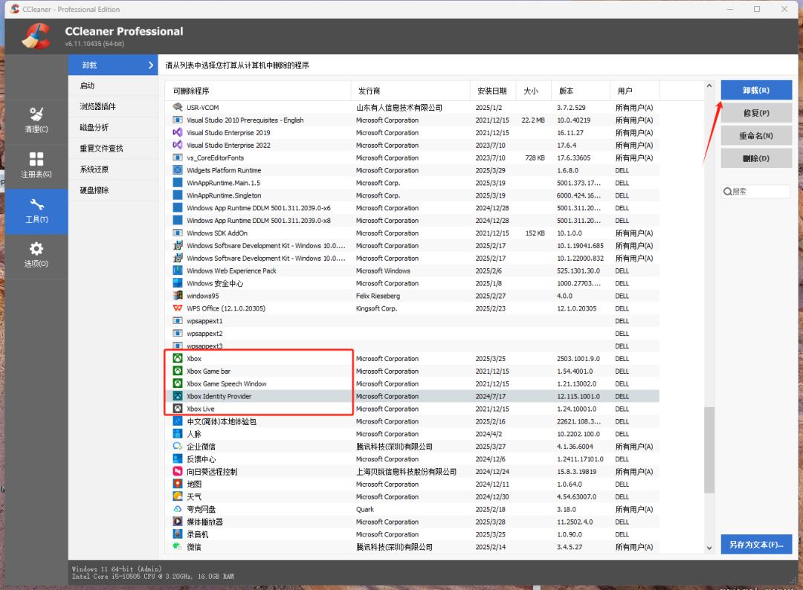The width and height of the screenshot is (803, 590).
Task: Click the chevron beside 卸载 tab
Action: pyautogui.click(x=150, y=65)
